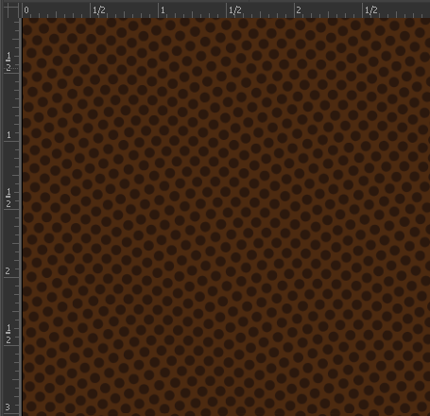Click the ruler origin crosshair box
This screenshot has height=416, width=430.
click(11, 10)
